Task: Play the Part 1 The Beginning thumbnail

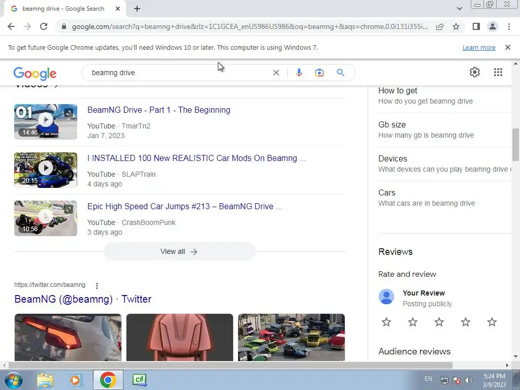Action: coord(46,122)
